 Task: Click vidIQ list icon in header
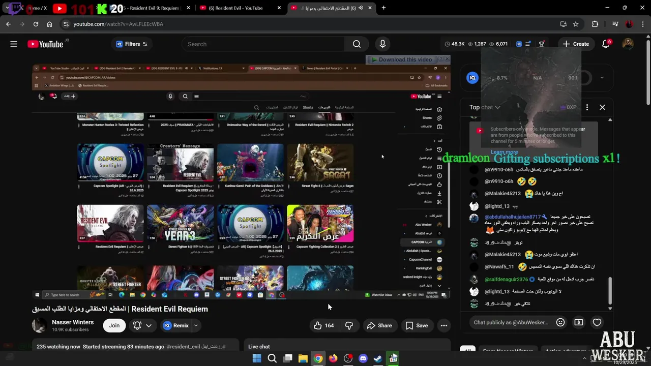[x=528, y=44]
